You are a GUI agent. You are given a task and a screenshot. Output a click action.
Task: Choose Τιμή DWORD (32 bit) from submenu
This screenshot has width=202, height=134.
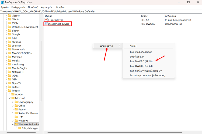(141, 61)
